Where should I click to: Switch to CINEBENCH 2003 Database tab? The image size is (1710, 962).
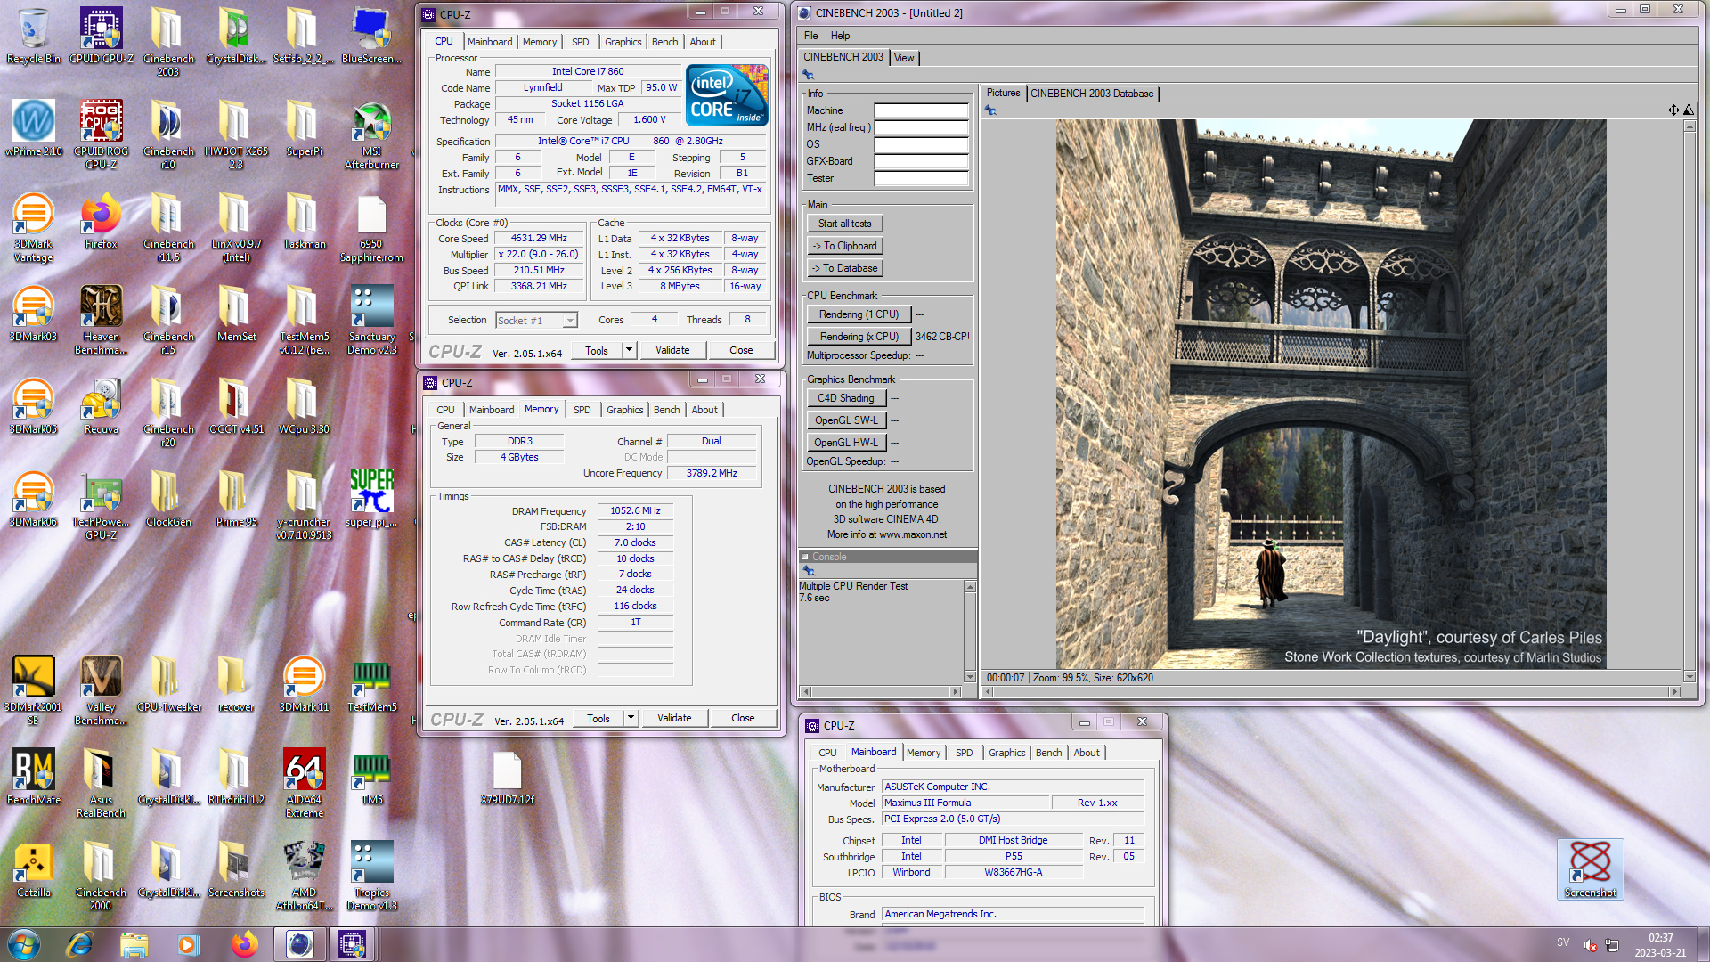1092,94
